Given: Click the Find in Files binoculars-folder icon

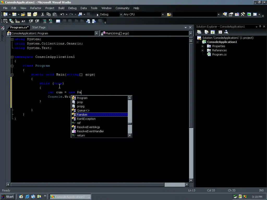Looking at the screenshot, I should point(169,15).
